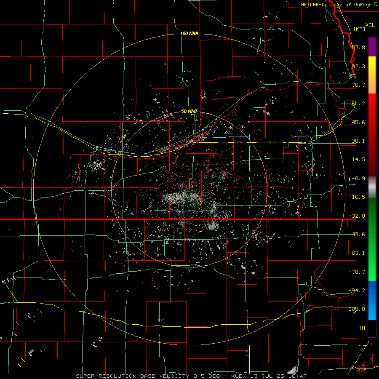Click the 14.5 velocity scale value

click(358, 160)
